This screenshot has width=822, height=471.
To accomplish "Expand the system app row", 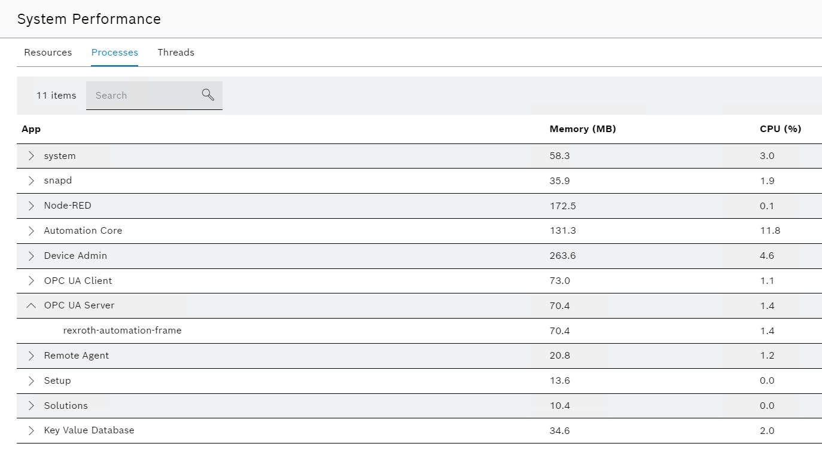I will tap(31, 156).
